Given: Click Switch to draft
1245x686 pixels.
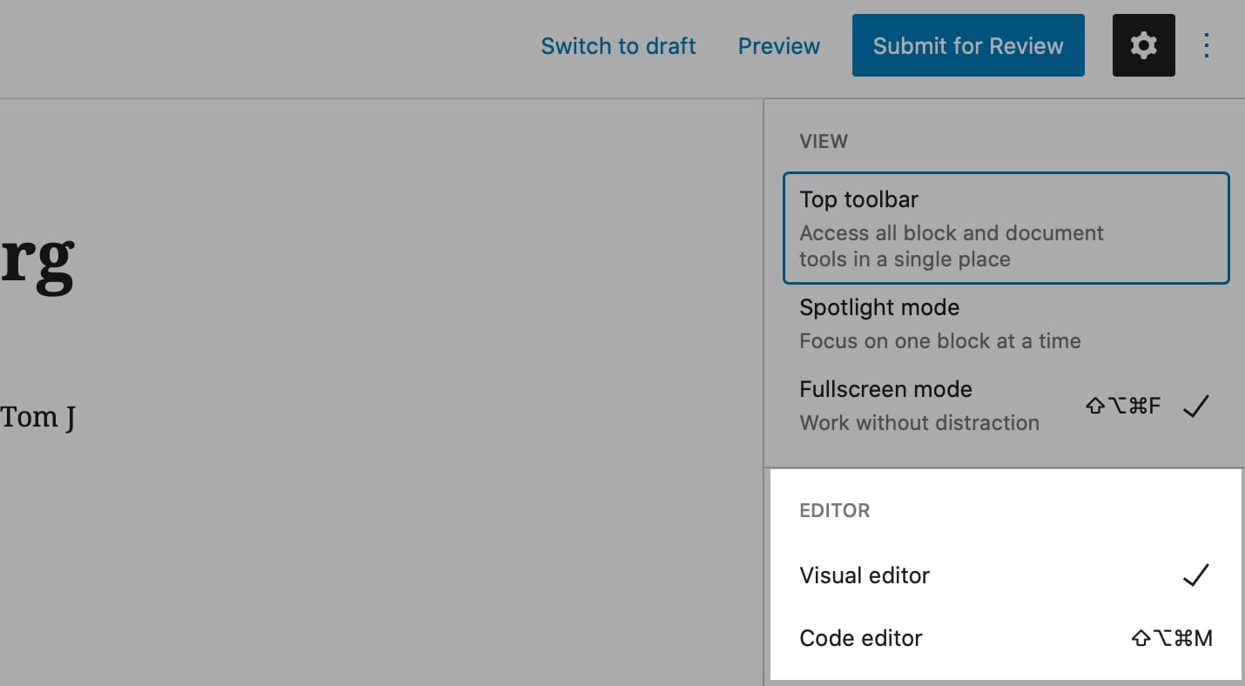Looking at the screenshot, I should pyautogui.click(x=618, y=46).
